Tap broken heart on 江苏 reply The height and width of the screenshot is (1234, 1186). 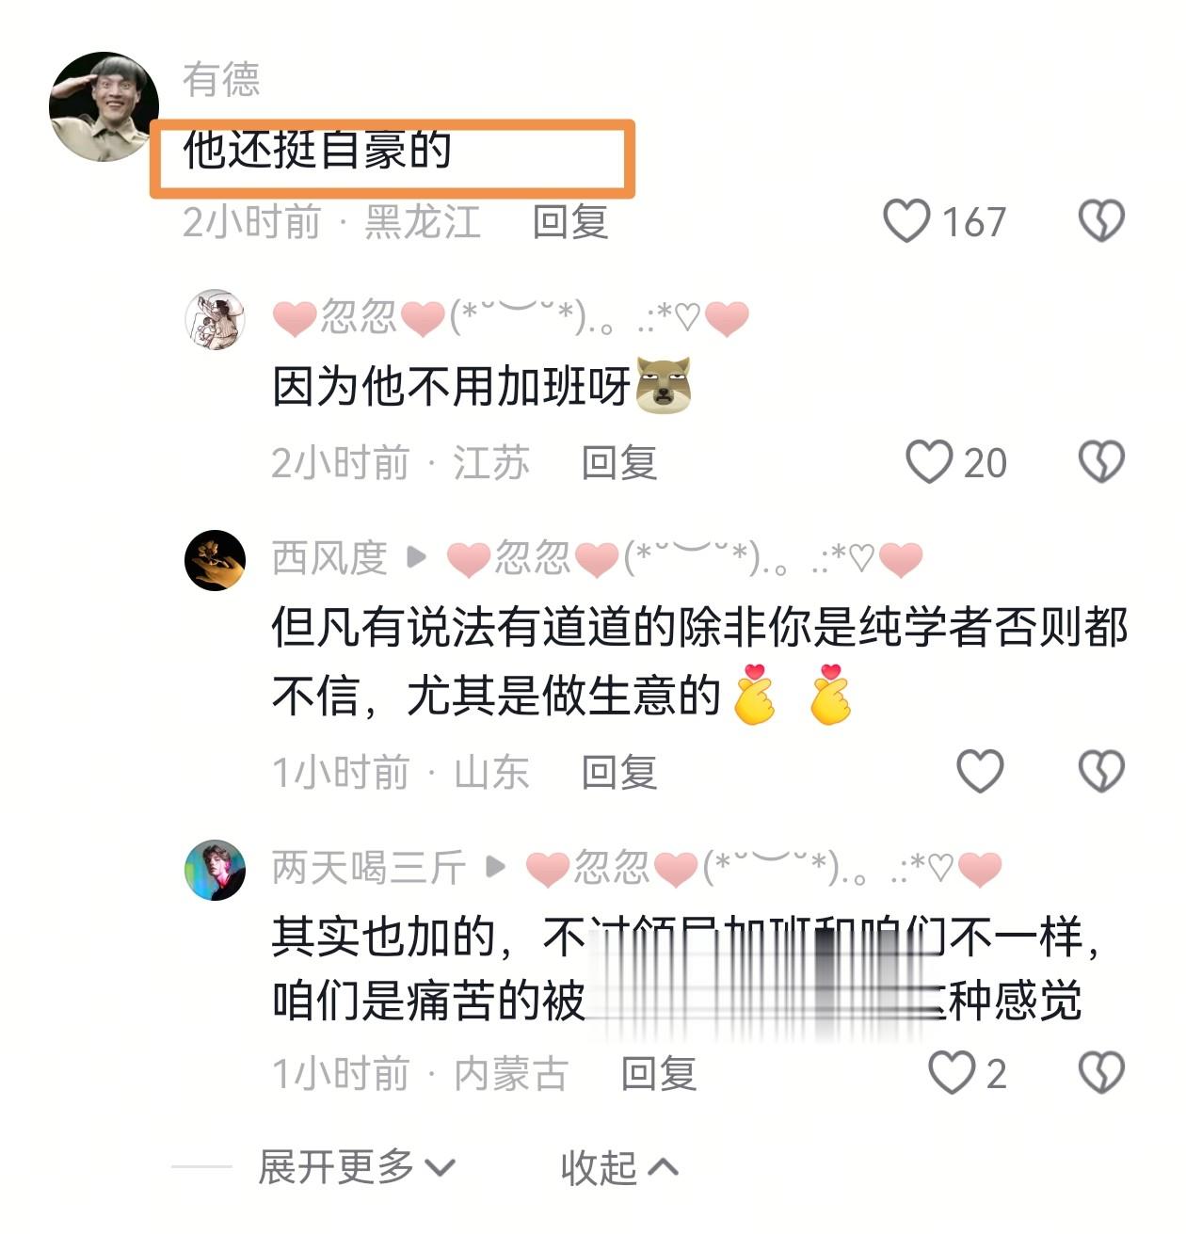(x=1101, y=462)
